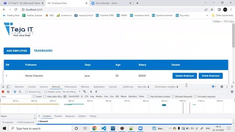Check the Blocked Requests checkbox
The image size is (235, 132).
click(x=173, y=96)
